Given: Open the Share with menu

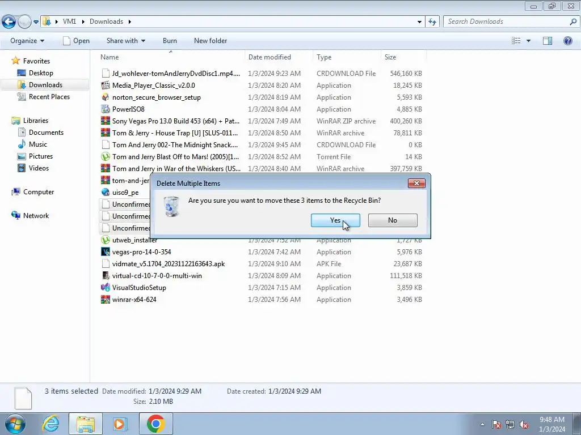Looking at the screenshot, I should [x=125, y=41].
